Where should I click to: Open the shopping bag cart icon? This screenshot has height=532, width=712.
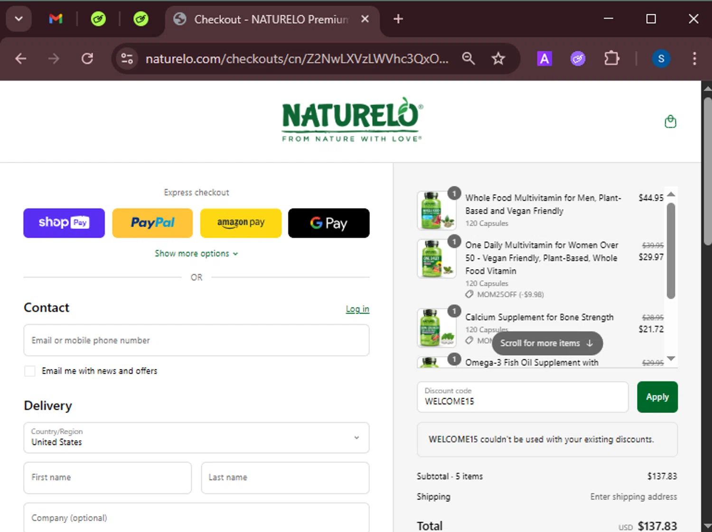pyautogui.click(x=670, y=122)
